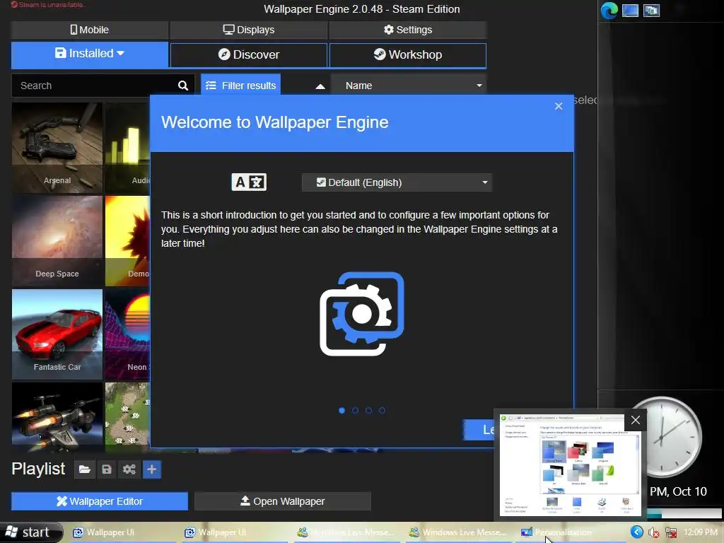Close the Welcome to Wallpaper Engine dialog
Screen dimensions: 724x543
[x=559, y=106]
